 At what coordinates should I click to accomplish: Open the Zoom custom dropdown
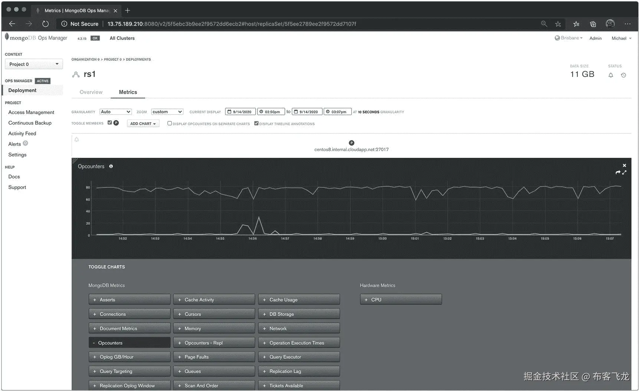[167, 112]
